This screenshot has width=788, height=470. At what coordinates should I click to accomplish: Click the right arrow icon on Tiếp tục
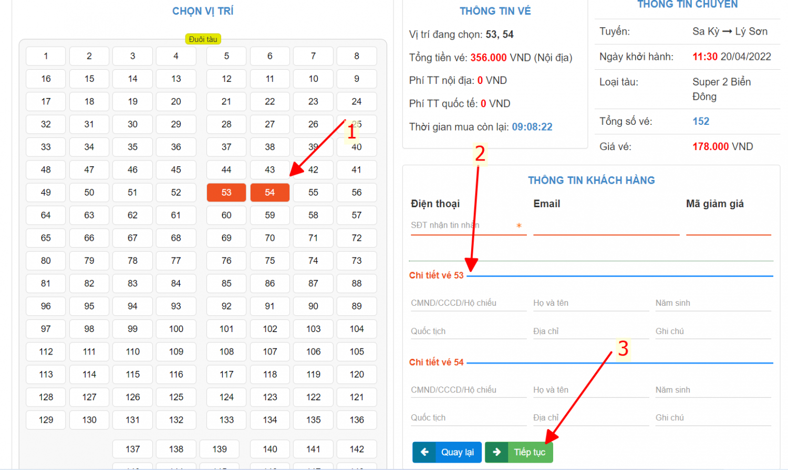[496, 452]
